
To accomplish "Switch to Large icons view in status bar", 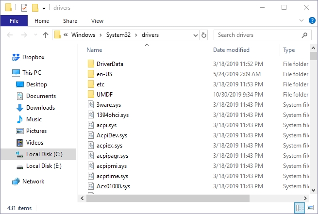I will [310, 208].
